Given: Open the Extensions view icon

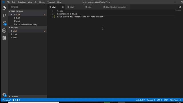Looking at the screenshot, I should pyautogui.click(x=4, y=38).
